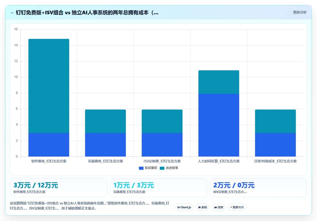The width and height of the screenshot is (317, 221).
Task: Click the 图表分析 label in the header
Action: click(x=300, y=12)
